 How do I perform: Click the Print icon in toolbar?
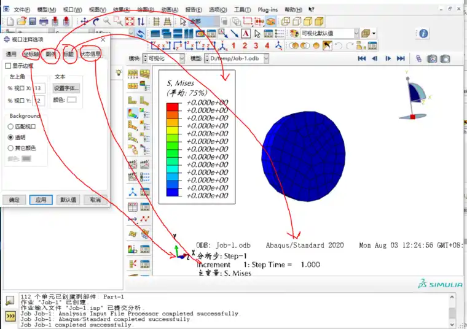[x=44, y=21]
